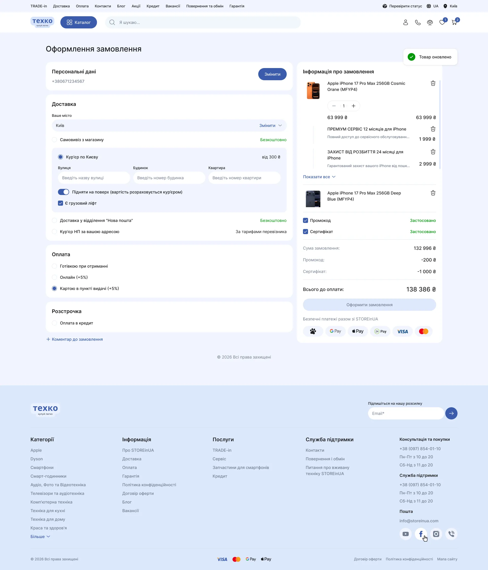Open the wishlist heart icon
The height and width of the screenshot is (570, 488).
coord(442,22)
